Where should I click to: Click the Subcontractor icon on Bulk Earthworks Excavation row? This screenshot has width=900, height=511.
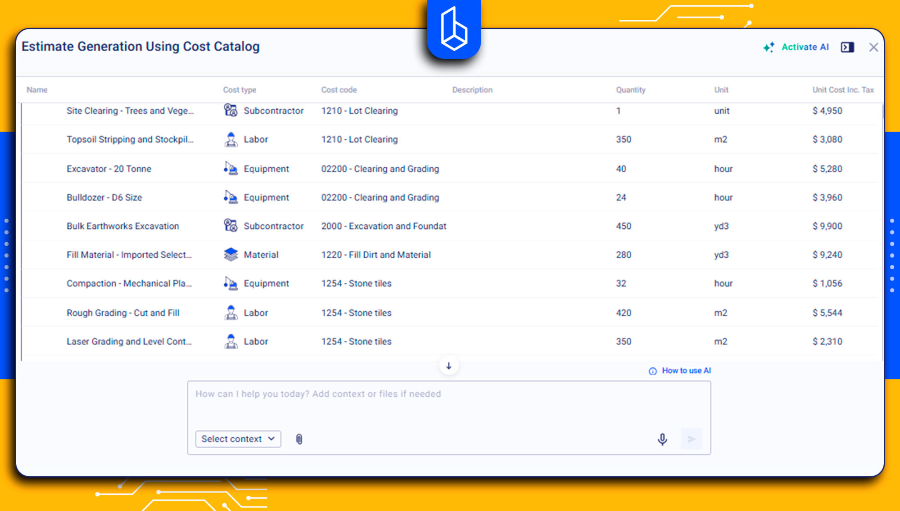(x=230, y=226)
